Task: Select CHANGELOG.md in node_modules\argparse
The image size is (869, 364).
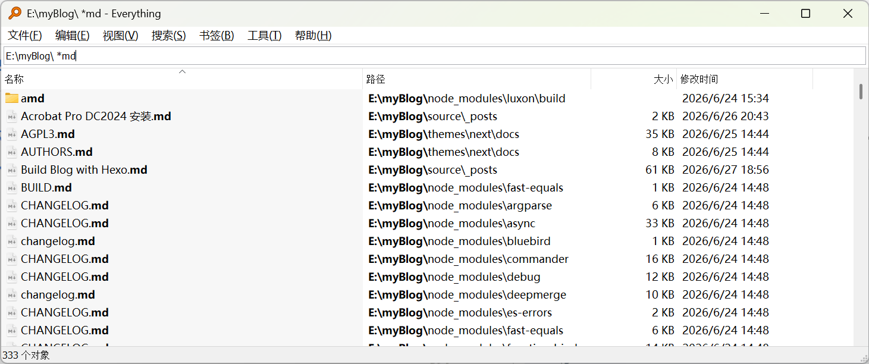Action: 65,205
